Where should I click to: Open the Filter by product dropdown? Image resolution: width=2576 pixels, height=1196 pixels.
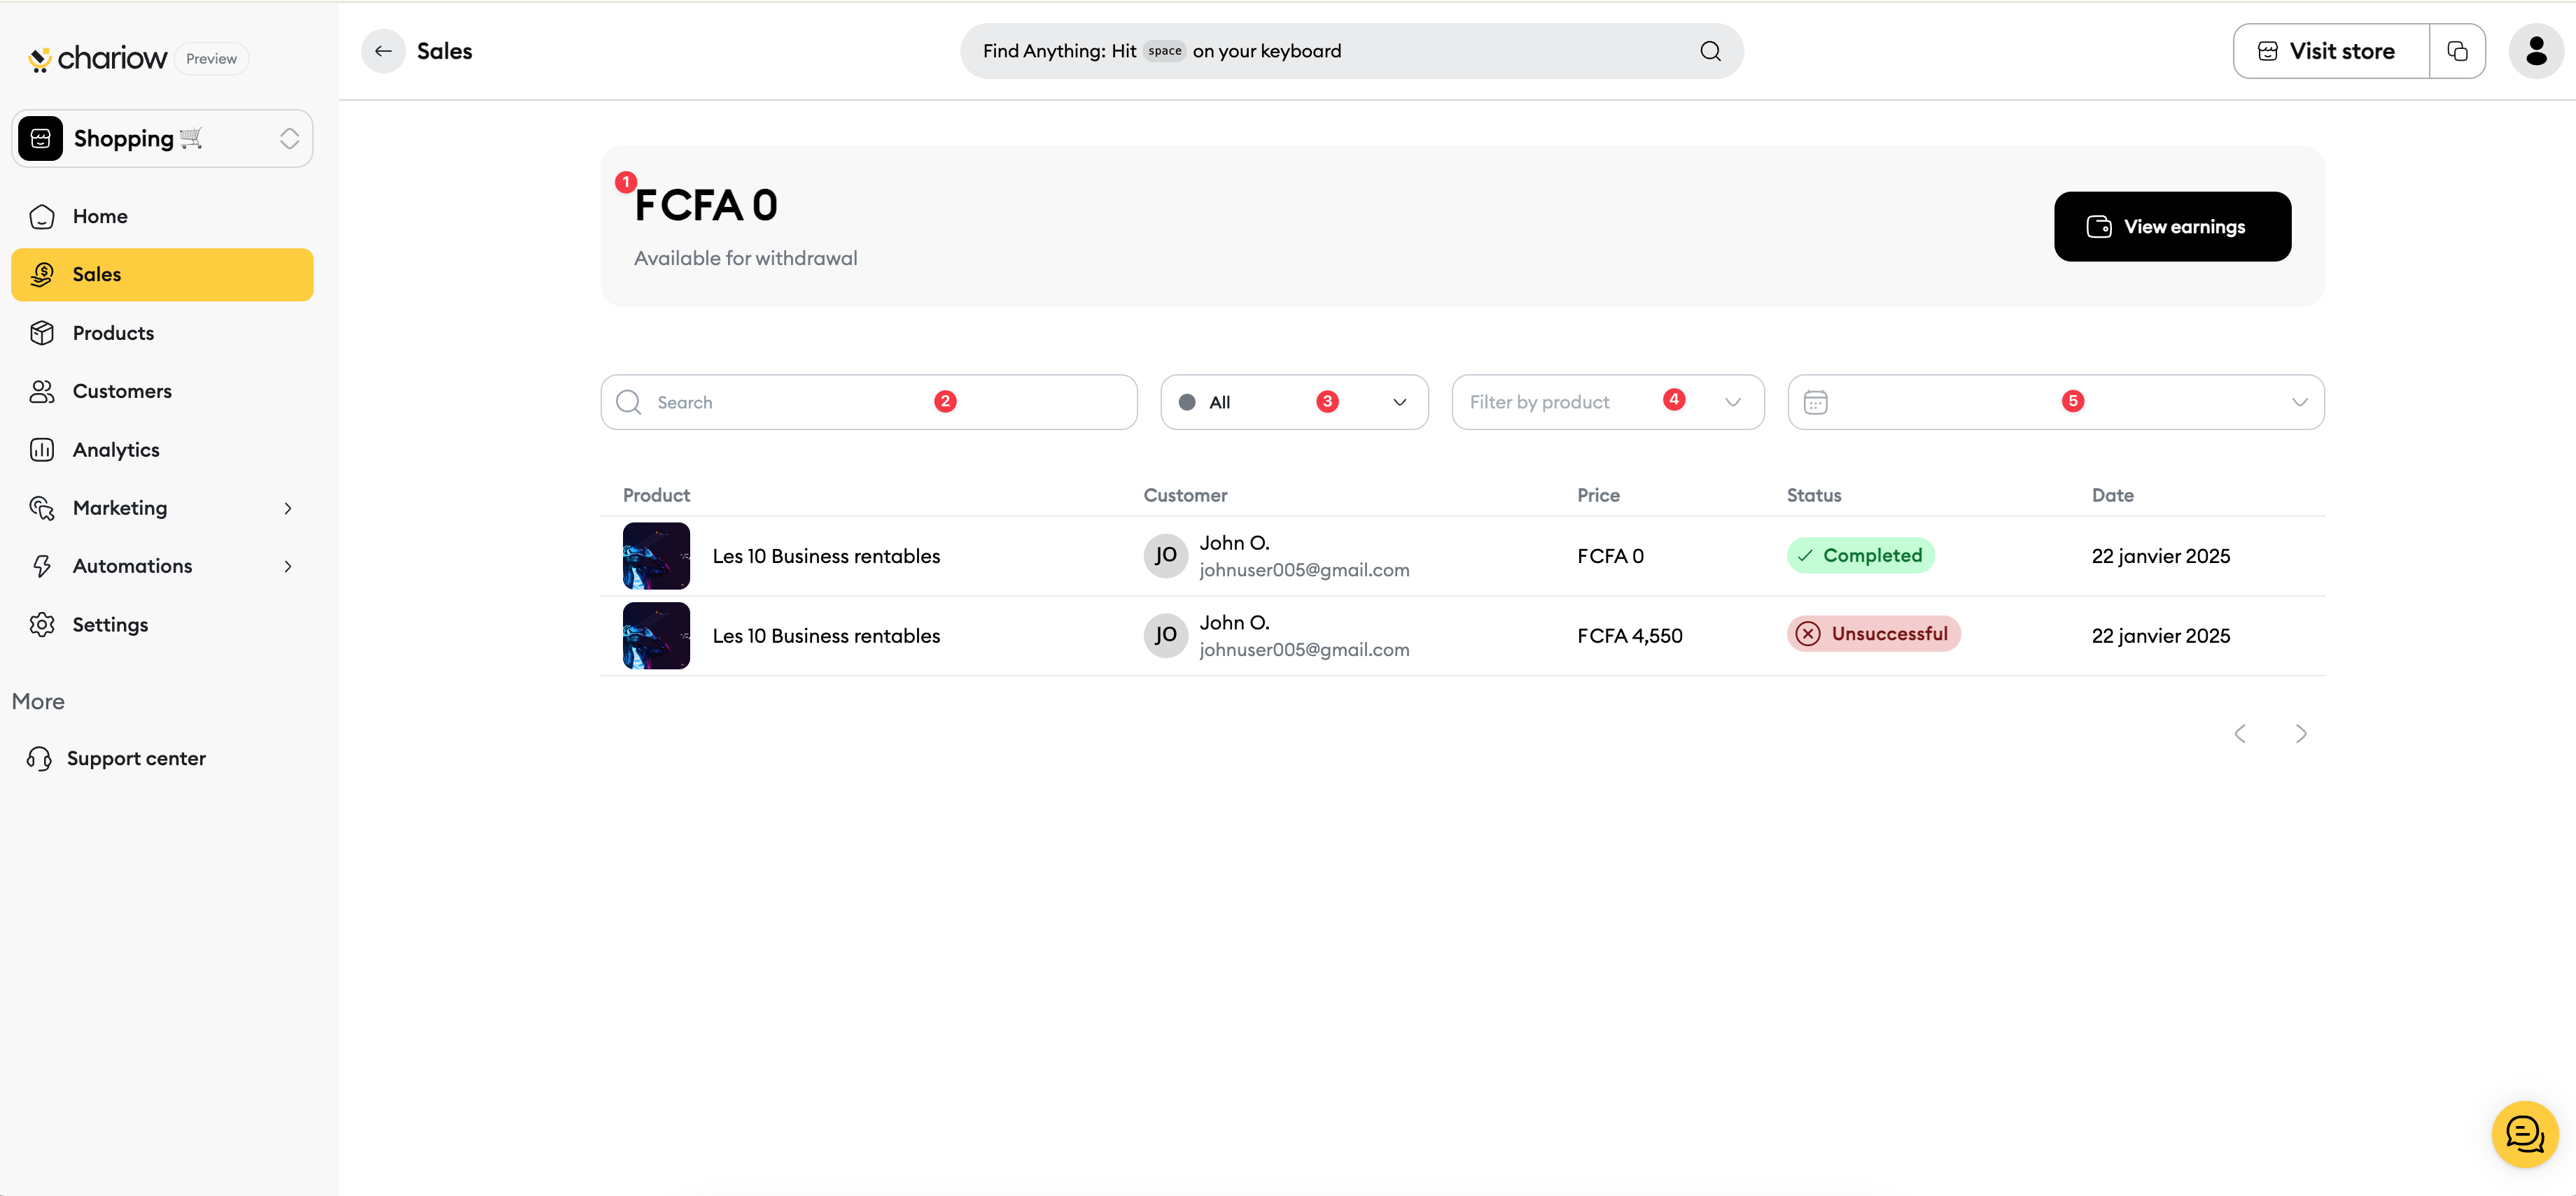coord(1607,403)
